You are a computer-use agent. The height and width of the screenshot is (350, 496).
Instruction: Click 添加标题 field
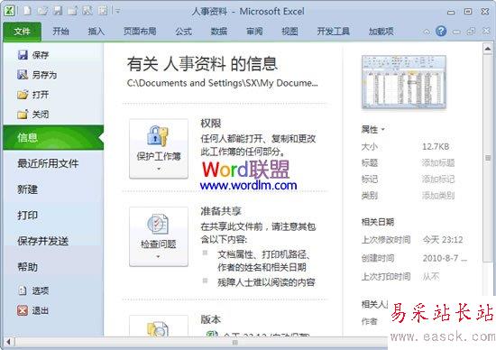[438, 163]
